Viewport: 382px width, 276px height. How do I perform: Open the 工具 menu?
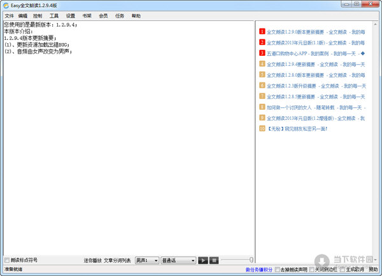click(x=54, y=16)
